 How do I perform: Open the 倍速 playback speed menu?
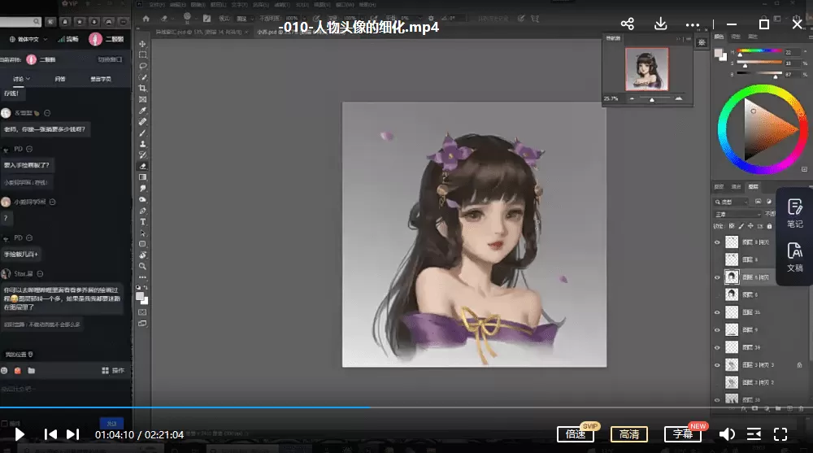576,434
